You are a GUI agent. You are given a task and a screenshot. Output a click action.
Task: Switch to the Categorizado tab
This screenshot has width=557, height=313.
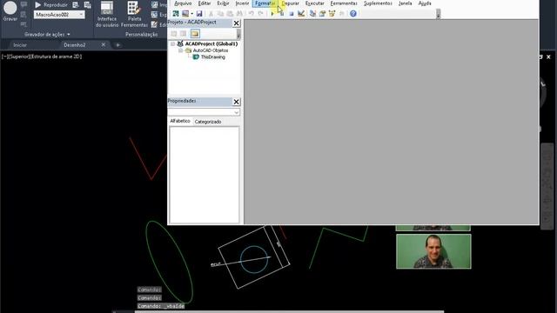pyautogui.click(x=208, y=122)
